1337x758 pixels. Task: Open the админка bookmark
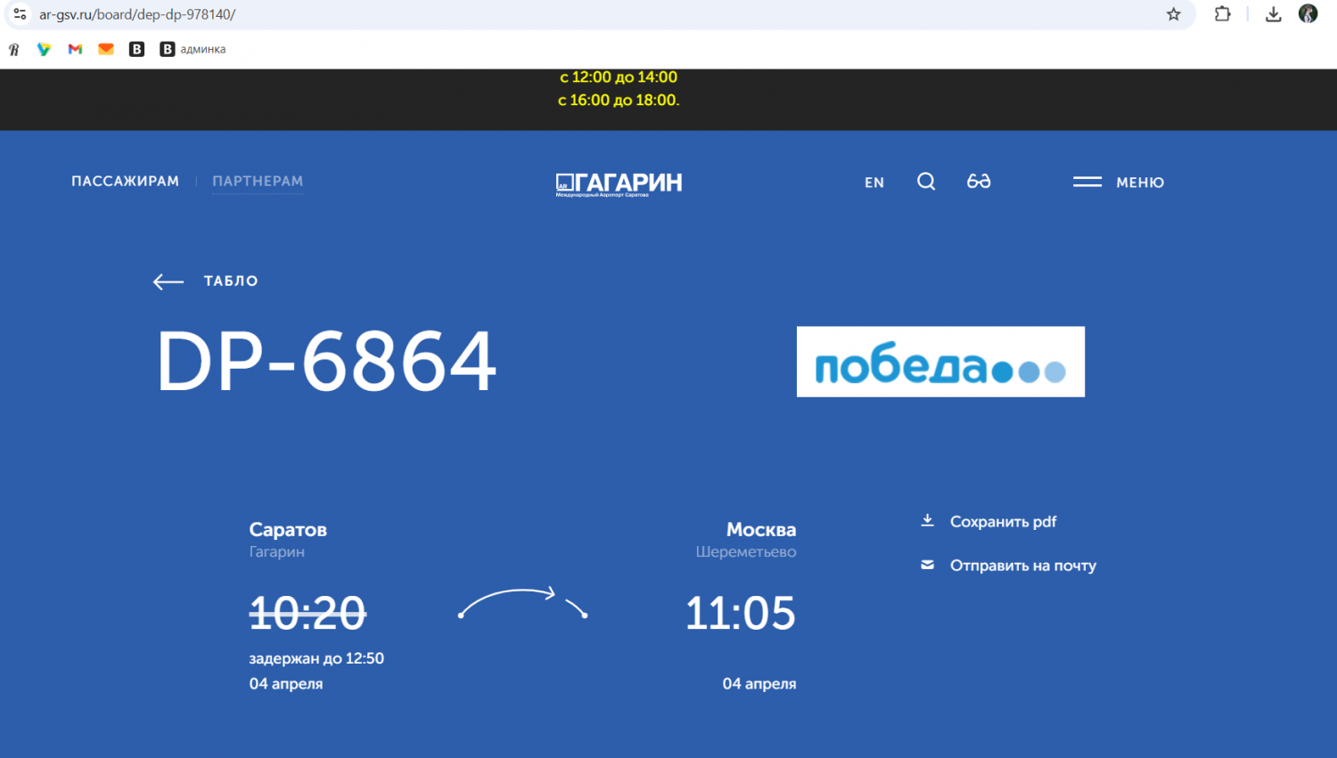(193, 49)
